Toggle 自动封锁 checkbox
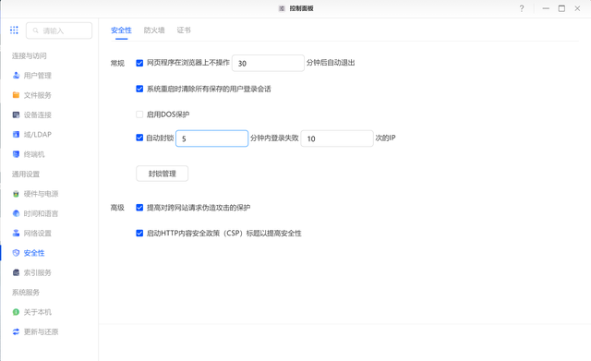The image size is (591, 361). coord(139,138)
